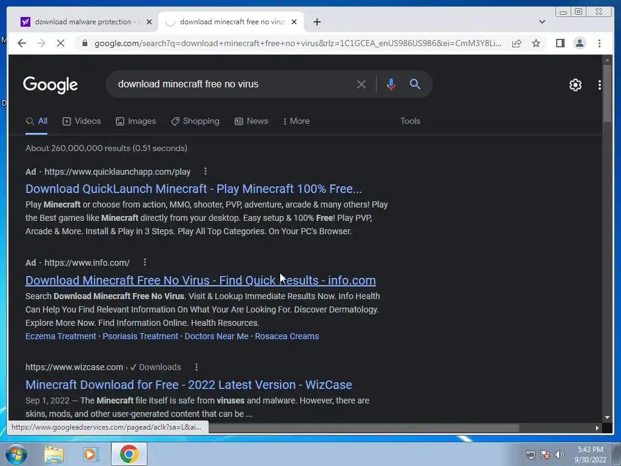Click the vertical scrollbar thumb
This screenshot has height=466, width=621.
606,93
